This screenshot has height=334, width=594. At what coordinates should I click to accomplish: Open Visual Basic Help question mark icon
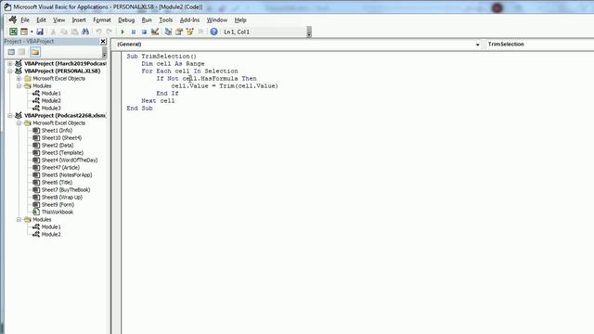point(213,32)
